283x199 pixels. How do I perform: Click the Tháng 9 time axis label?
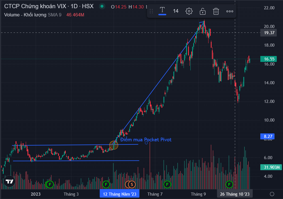click(x=198, y=194)
